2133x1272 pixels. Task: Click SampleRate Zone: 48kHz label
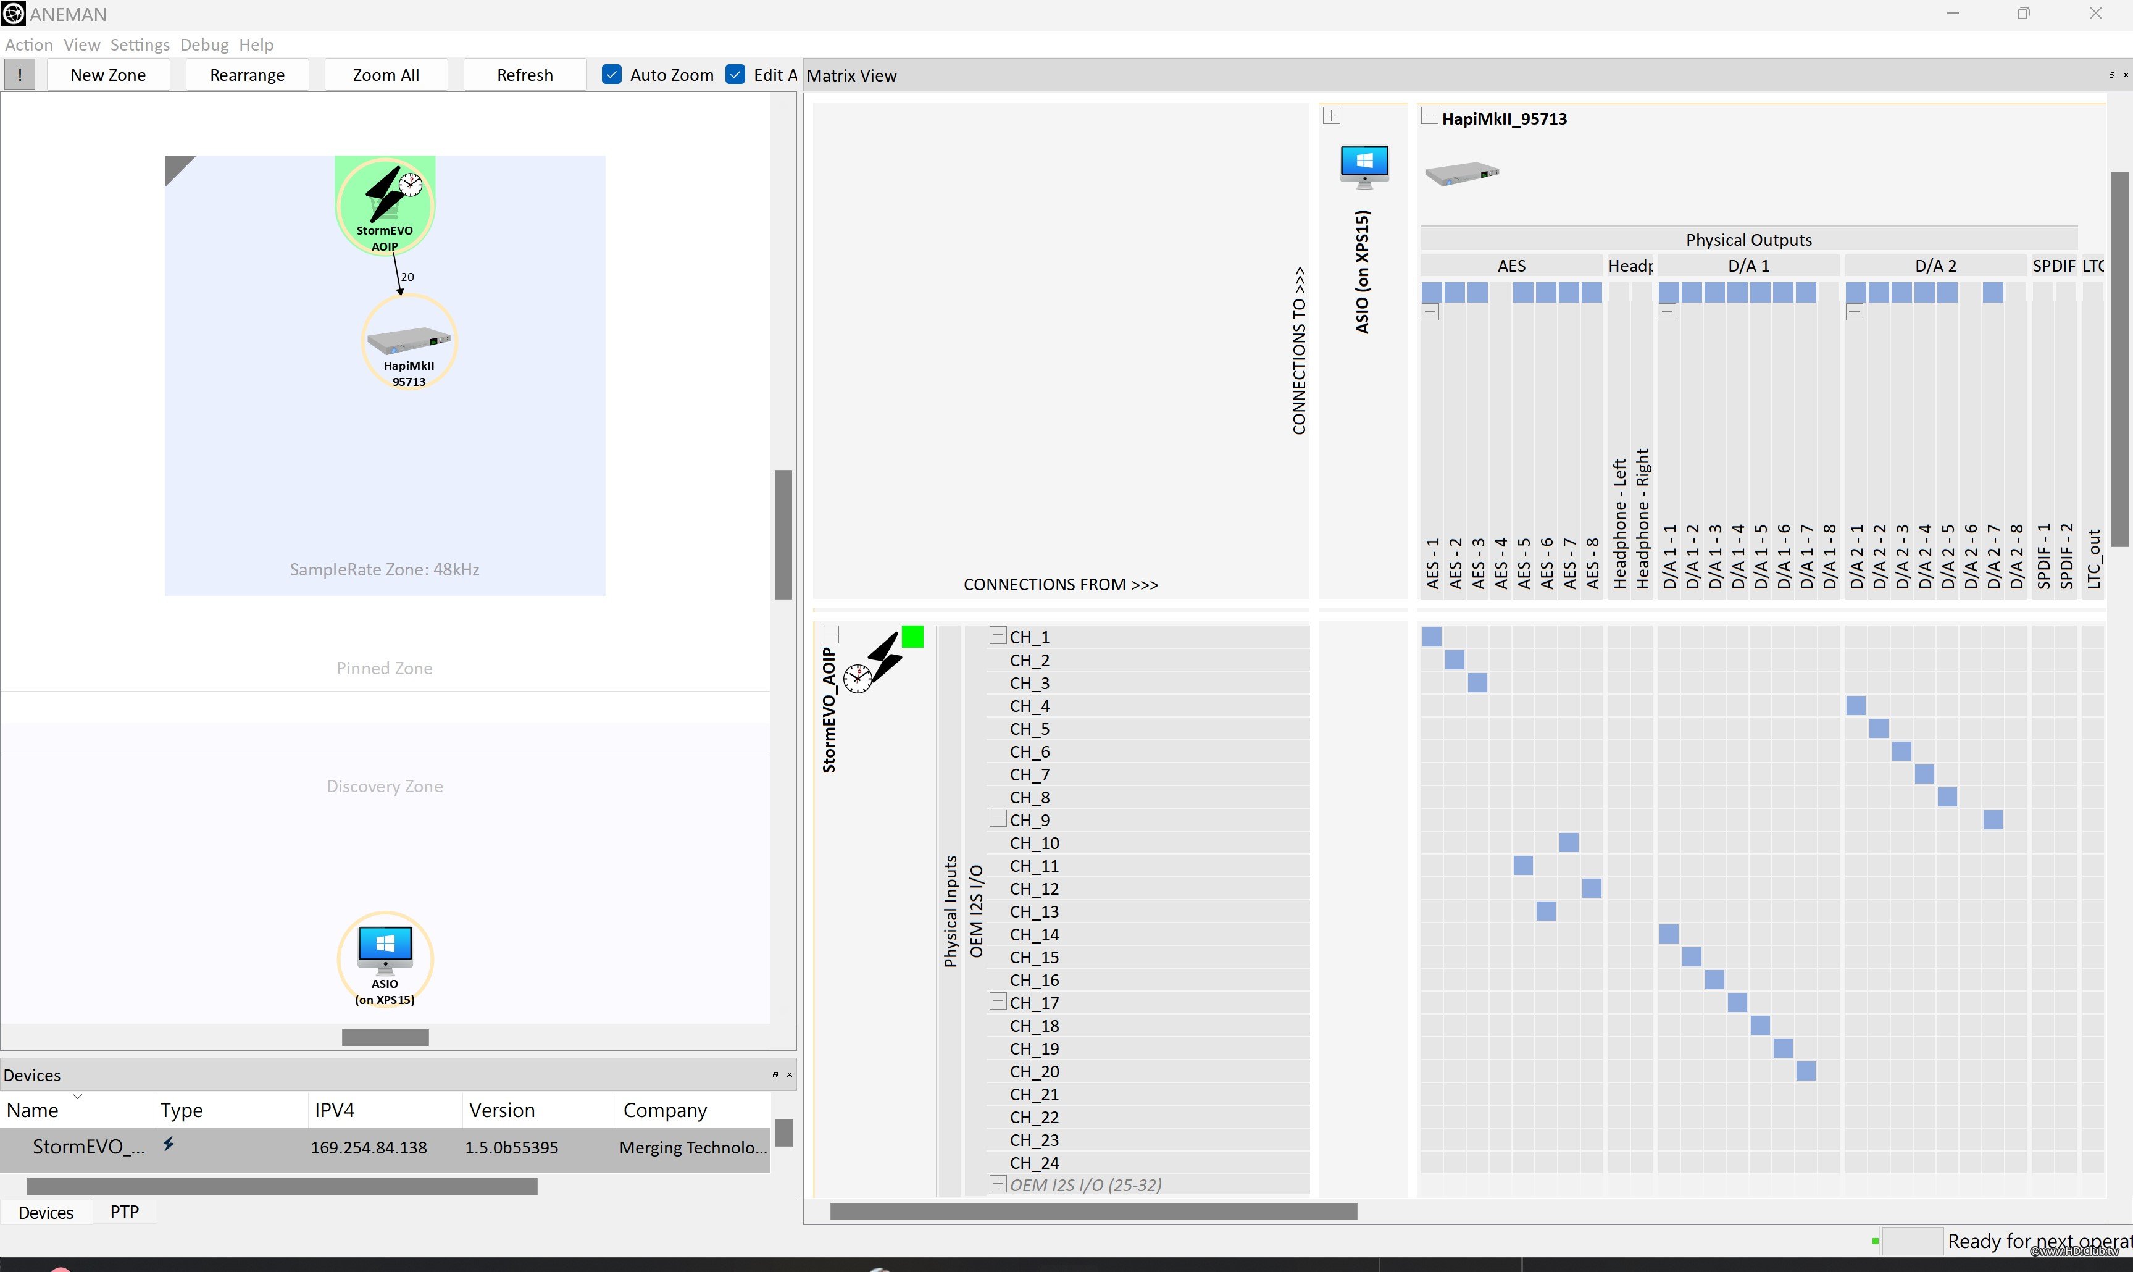pyautogui.click(x=384, y=569)
